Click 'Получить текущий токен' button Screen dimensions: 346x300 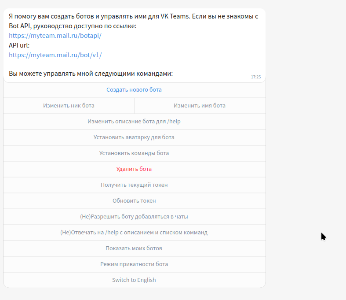[134, 185]
